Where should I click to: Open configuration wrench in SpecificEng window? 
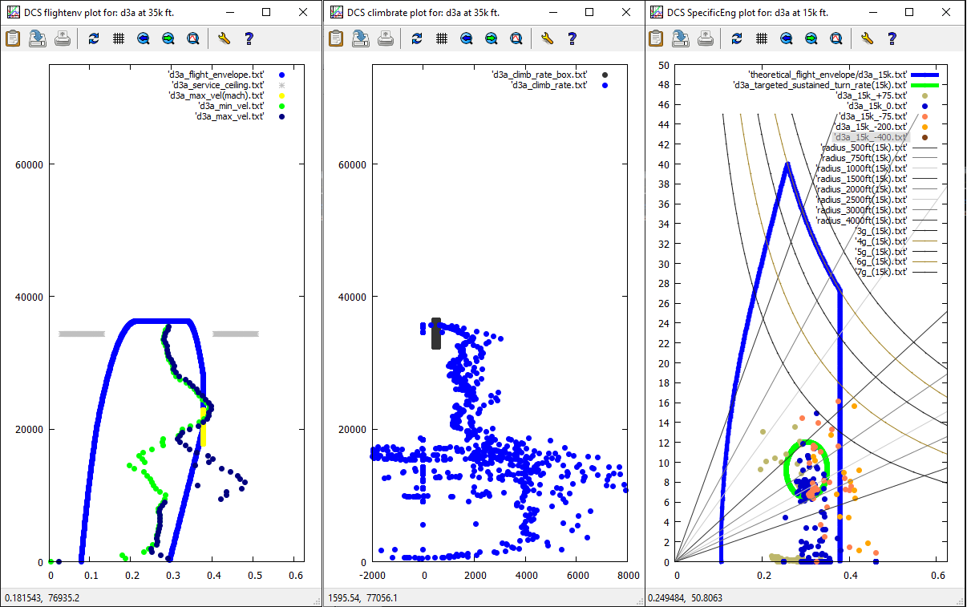coord(867,38)
